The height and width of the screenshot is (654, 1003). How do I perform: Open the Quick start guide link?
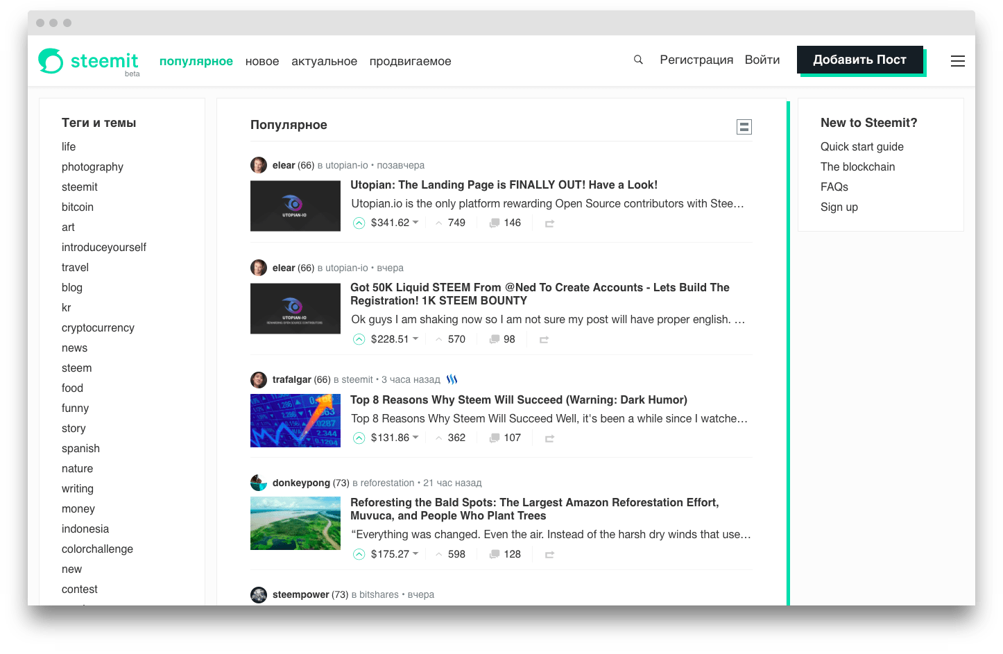click(x=862, y=146)
